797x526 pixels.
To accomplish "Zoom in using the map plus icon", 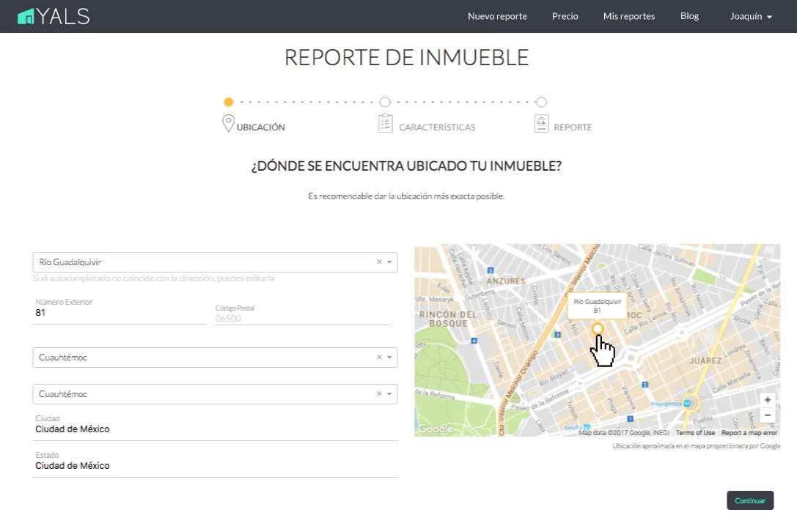I will tap(767, 399).
